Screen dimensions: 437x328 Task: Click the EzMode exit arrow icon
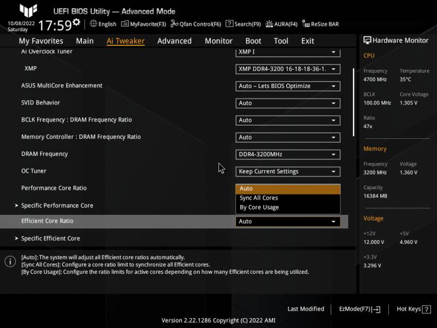coord(376,309)
